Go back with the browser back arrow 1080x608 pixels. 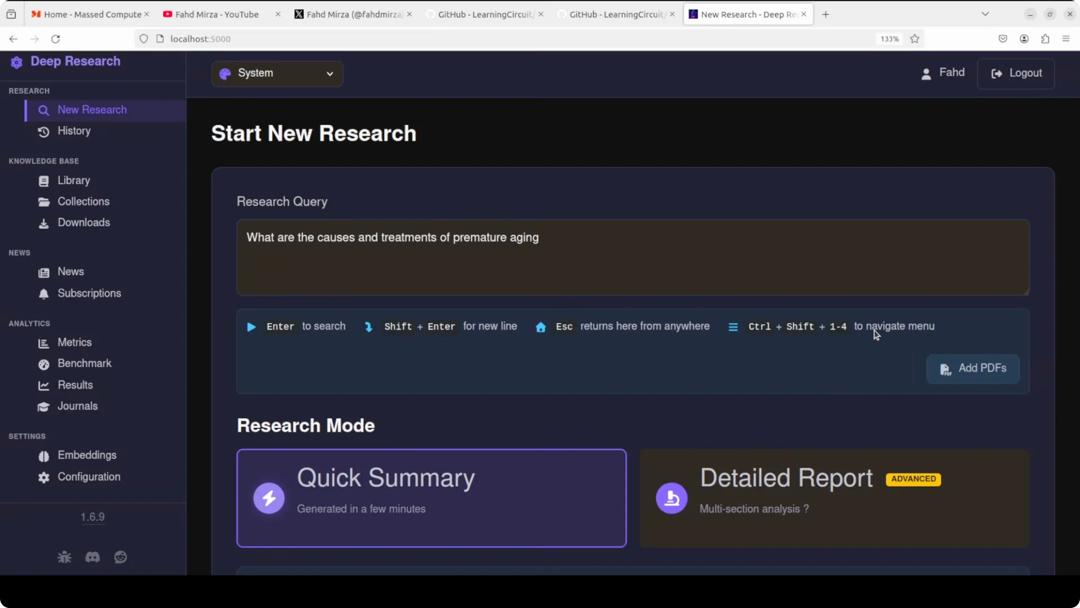pos(13,39)
